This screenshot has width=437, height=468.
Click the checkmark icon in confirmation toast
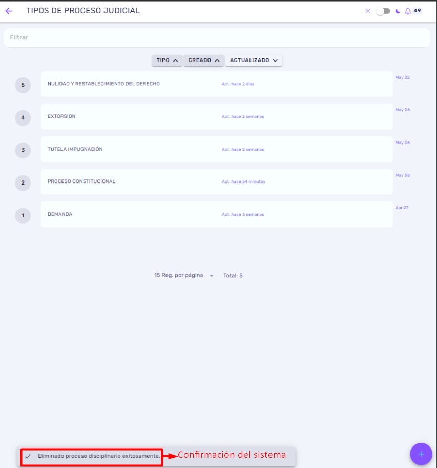point(28,456)
